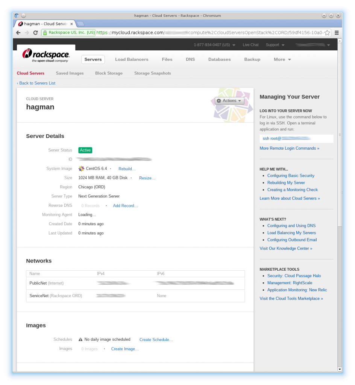Open the Actions gear dropdown
The width and height of the screenshot is (355, 385).
pos(229,101)
